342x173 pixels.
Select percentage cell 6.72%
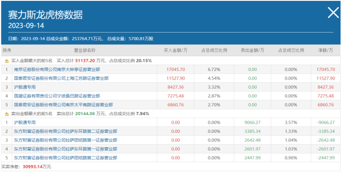[x=214, y=70]
